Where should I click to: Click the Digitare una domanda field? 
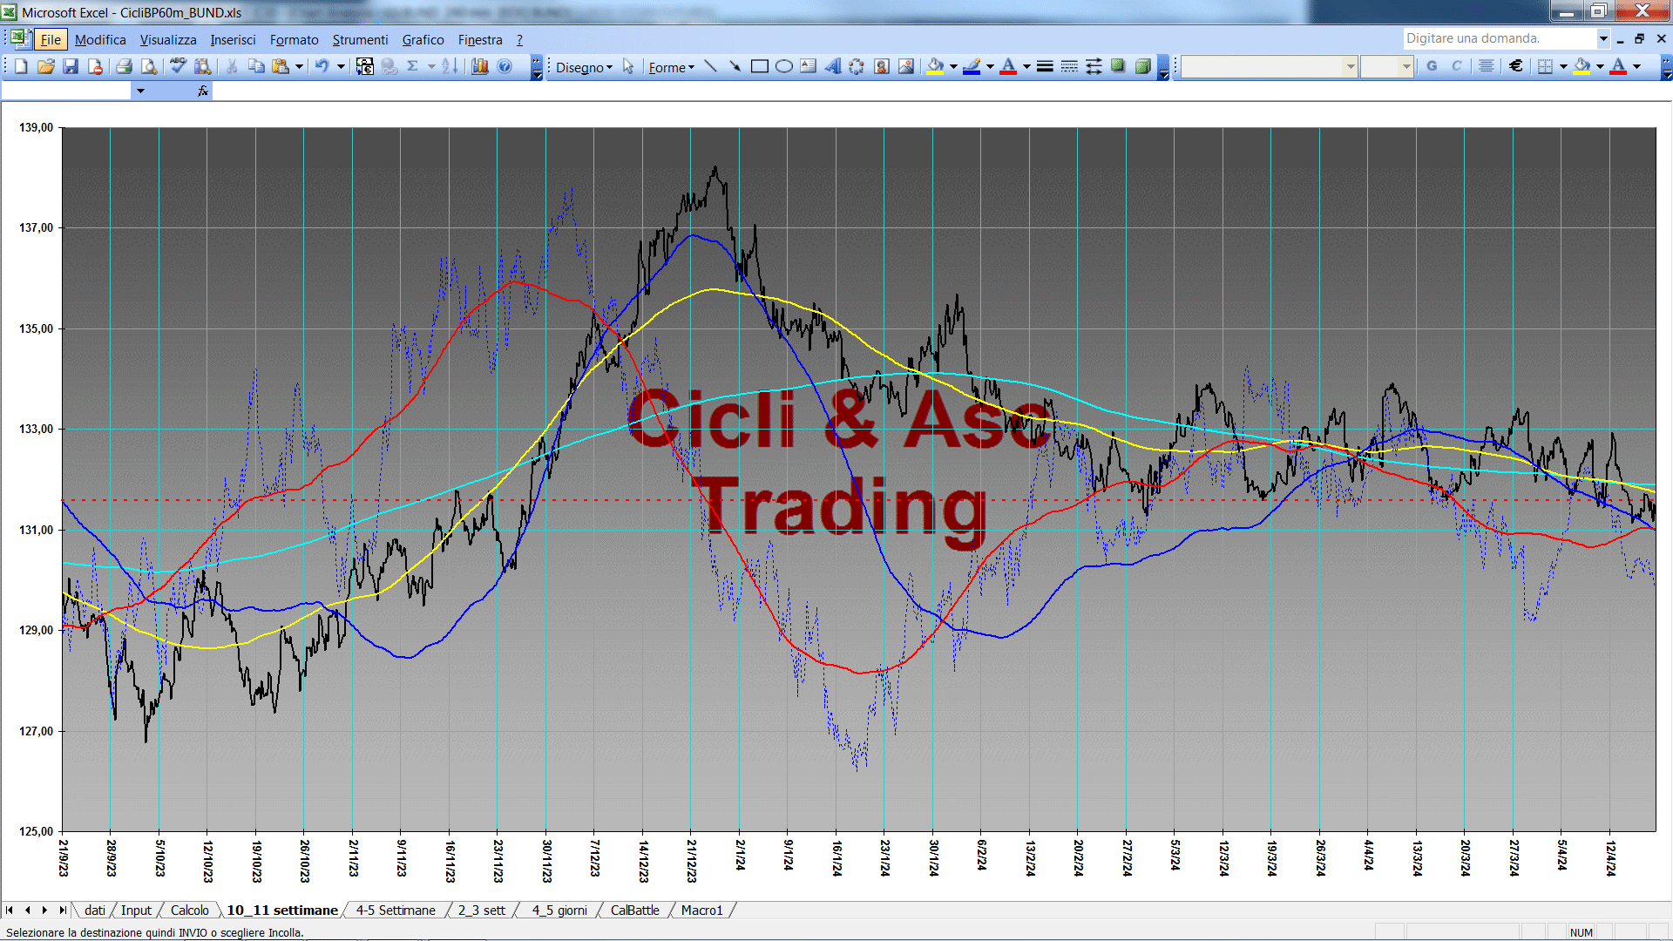[1500, 38]
